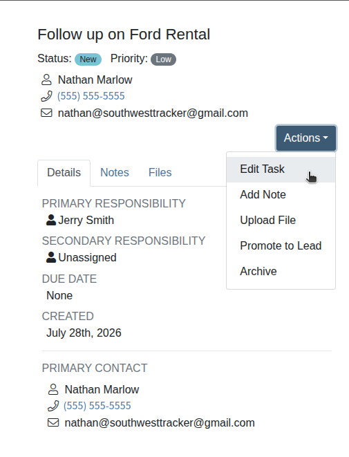Image resolution: width=349 pixels, height=457 pixels.
Task: Open the Files tab
Action: click(160, 173)
